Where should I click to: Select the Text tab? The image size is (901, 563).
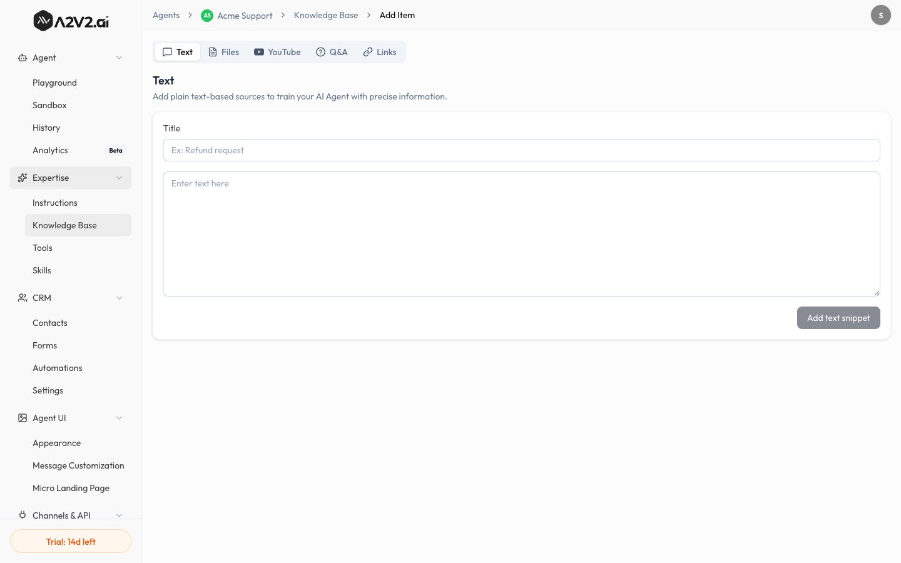tap(178, 52)
